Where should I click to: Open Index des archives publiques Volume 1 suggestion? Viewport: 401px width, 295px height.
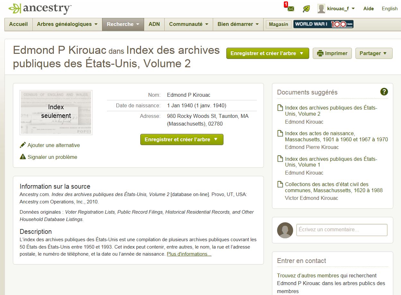pyautogui.click(x=331, y=162)
